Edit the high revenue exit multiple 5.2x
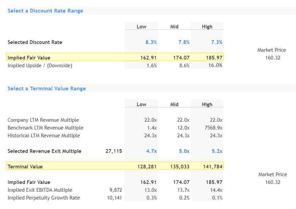 (217, 151)
